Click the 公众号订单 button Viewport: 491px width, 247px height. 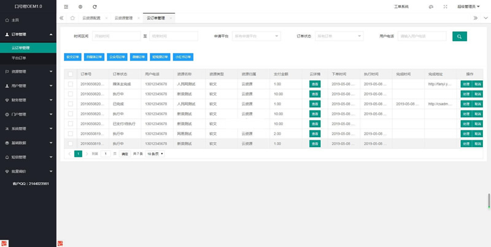(x=117, y=57)
